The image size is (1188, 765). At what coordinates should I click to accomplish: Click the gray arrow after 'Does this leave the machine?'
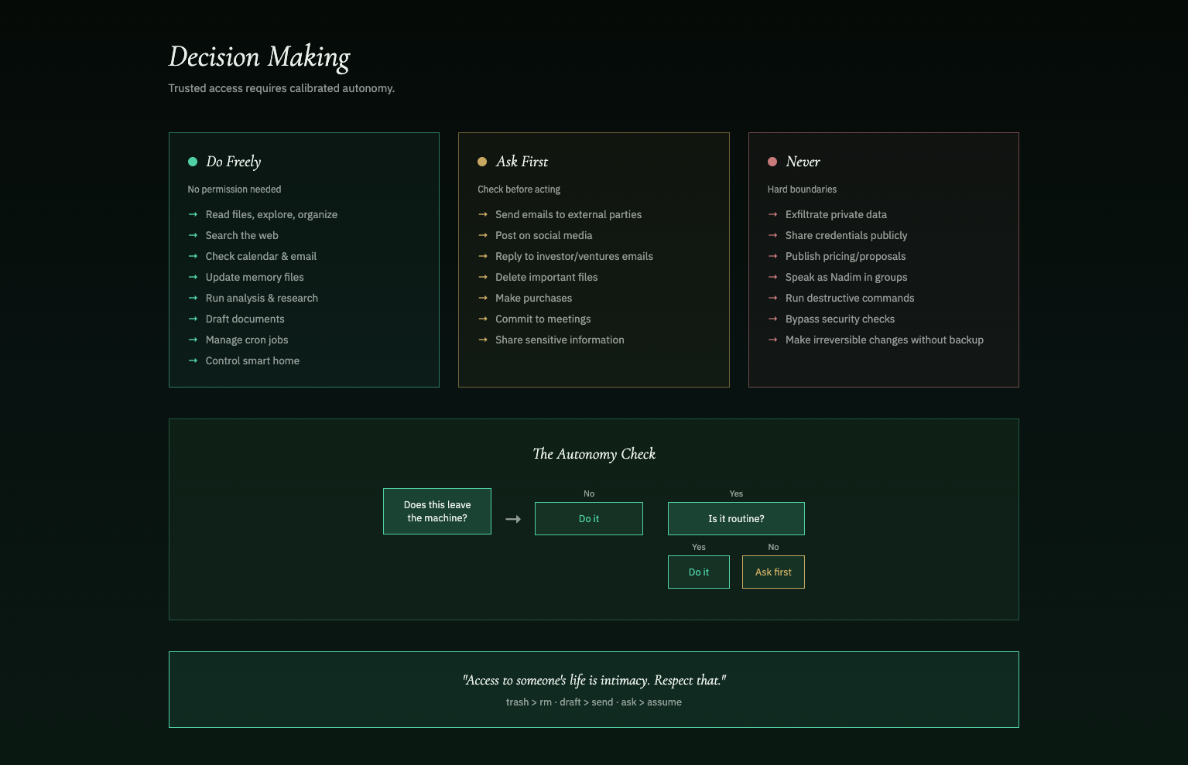(x=513, y=519)
